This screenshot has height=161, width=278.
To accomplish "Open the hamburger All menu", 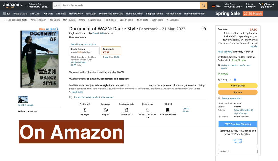I will pyautogui.click(x=7, y=14).
